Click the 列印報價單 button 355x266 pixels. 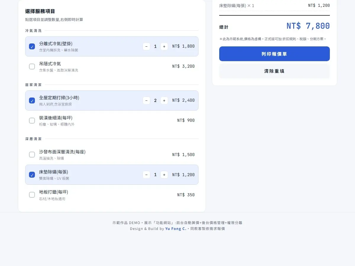point(275,54)
